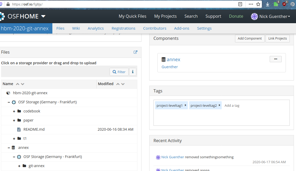The image size is (296, 171).
Task: Click the project-leveltag1 tag label
Action: (x=170, y=106)
